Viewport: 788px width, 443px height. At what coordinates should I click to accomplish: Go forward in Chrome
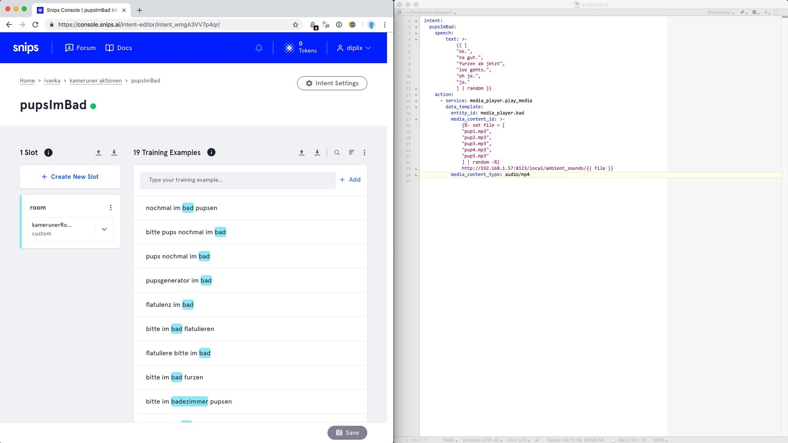[x=22, y=25]
